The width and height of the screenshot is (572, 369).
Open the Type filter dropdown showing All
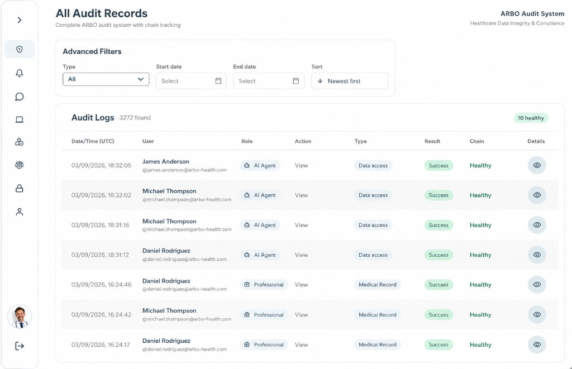pyautogui.click(x=106, y=79)
